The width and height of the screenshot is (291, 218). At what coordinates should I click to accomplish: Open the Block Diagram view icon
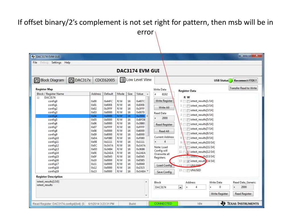[x=37, y=80]
